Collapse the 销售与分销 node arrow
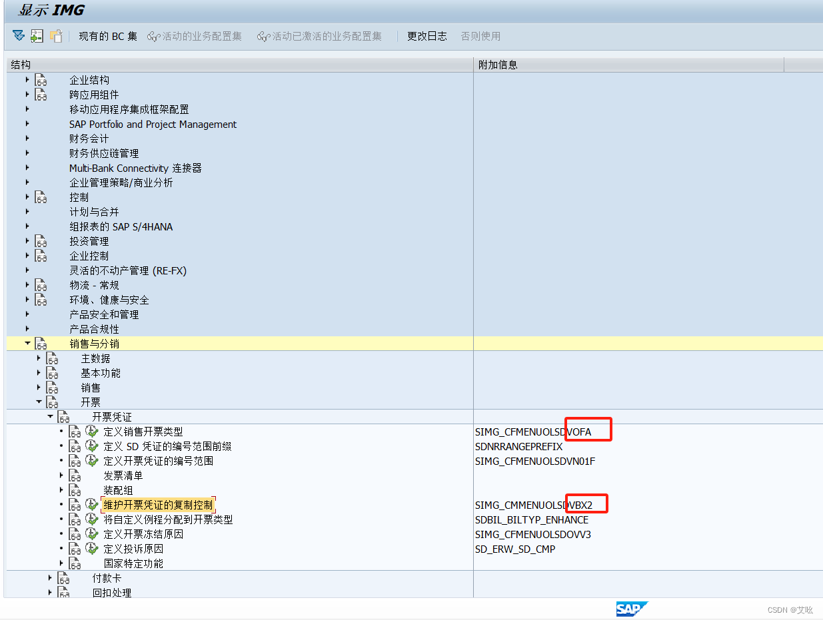Image resolution: width=823 pixels, height=620 pixels. 27,343
